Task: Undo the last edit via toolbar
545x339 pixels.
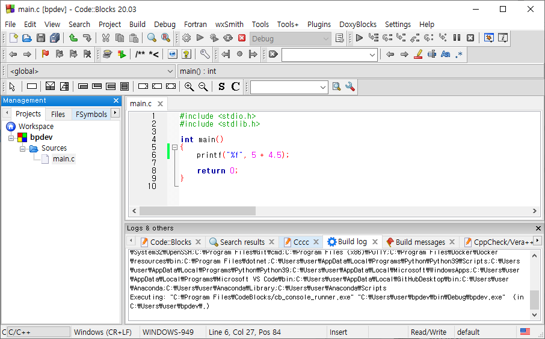Action: point(73,38)
